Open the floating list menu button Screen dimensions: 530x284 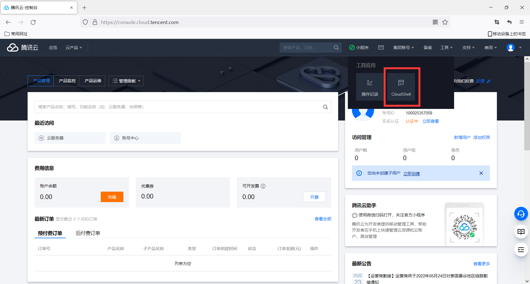521,250
